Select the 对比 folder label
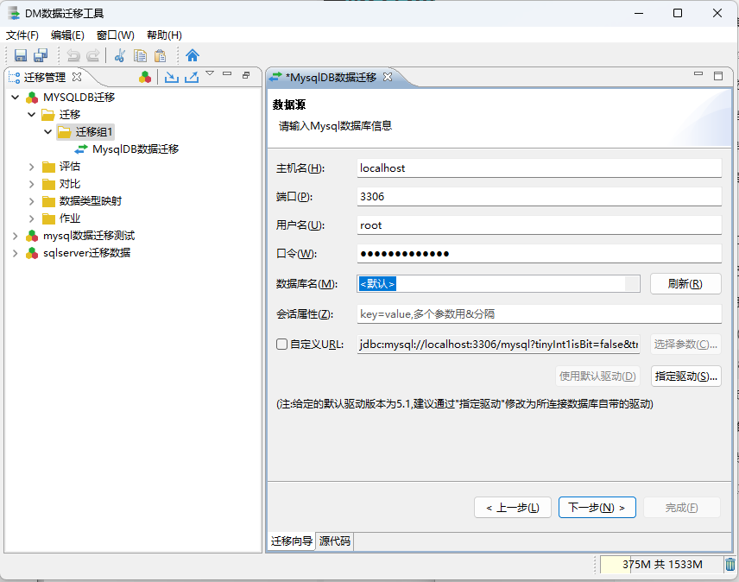 tap(70, 184)
